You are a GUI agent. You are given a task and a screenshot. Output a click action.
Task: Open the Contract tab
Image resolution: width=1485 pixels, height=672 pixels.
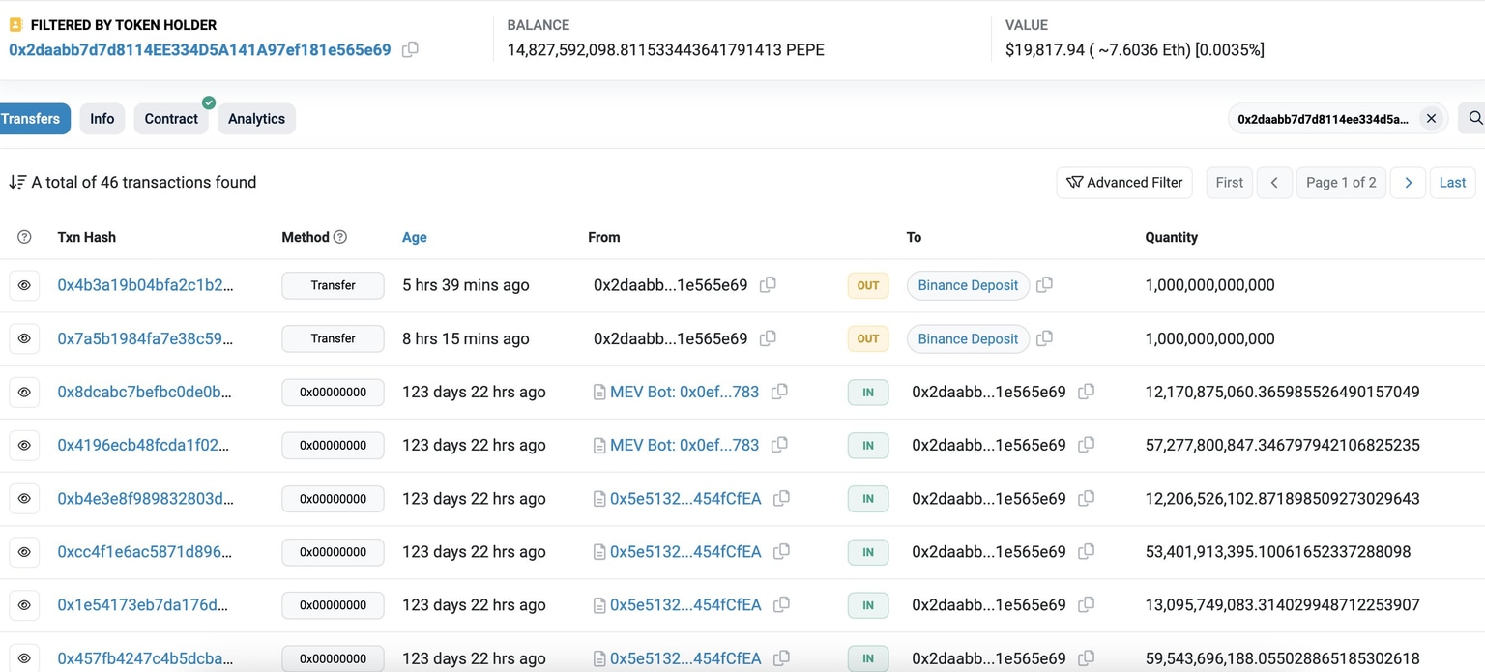[x=171, y=118]
